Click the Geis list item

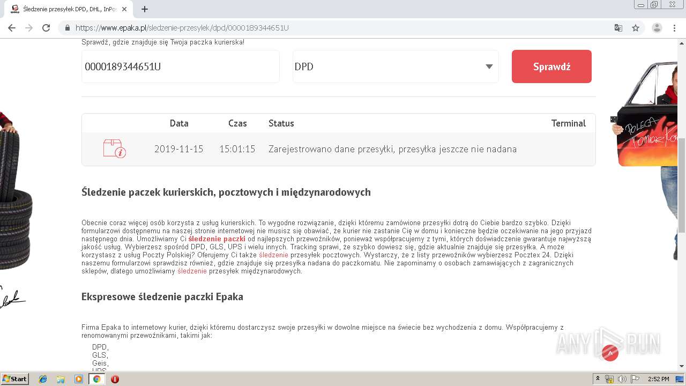tap(100, 363)
